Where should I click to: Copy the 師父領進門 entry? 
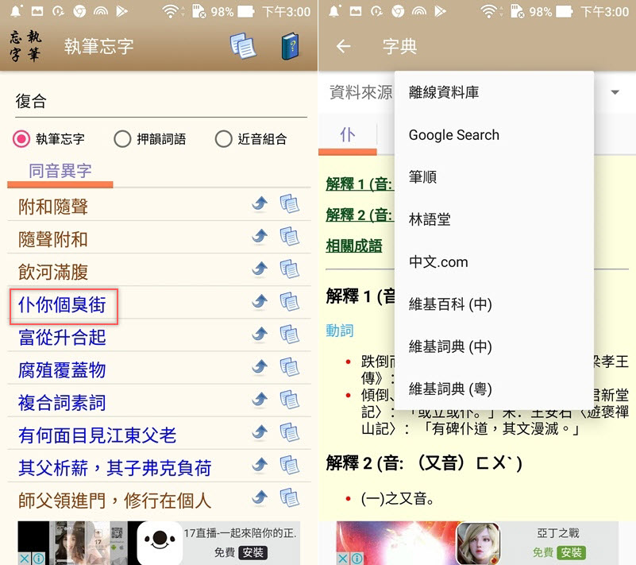pyautogui.click(x=289, y=498)
